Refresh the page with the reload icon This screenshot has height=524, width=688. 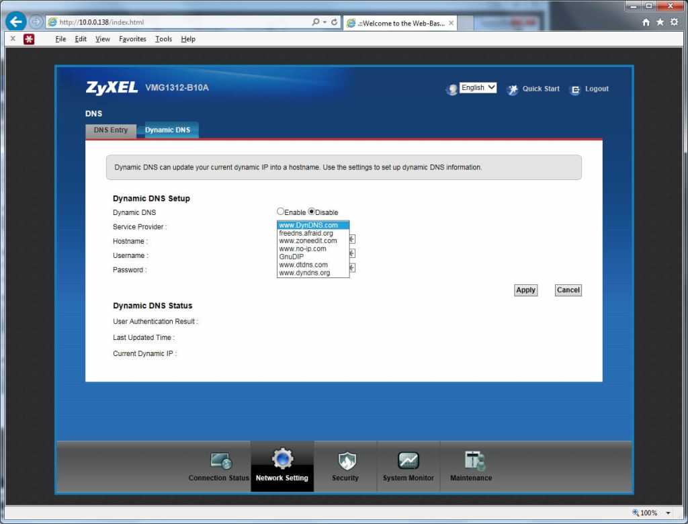335,22
